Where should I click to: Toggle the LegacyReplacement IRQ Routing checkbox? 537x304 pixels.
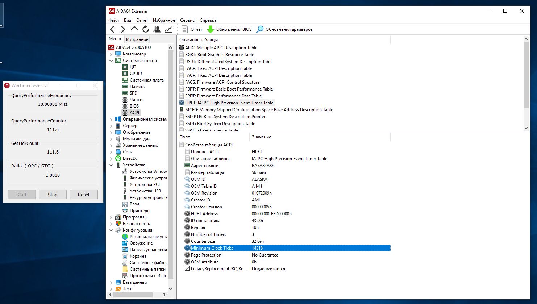[x=187, y=269]
